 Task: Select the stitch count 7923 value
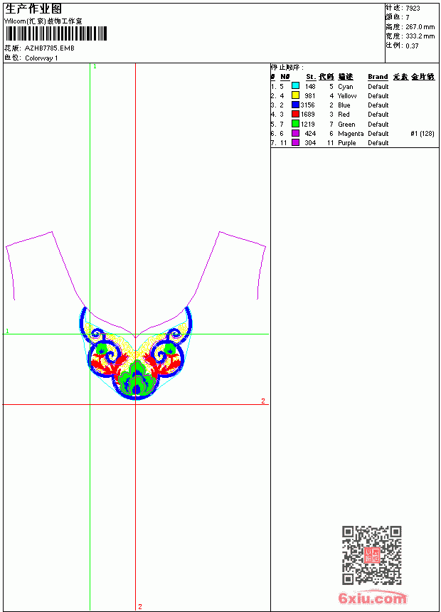click(413, 9)
